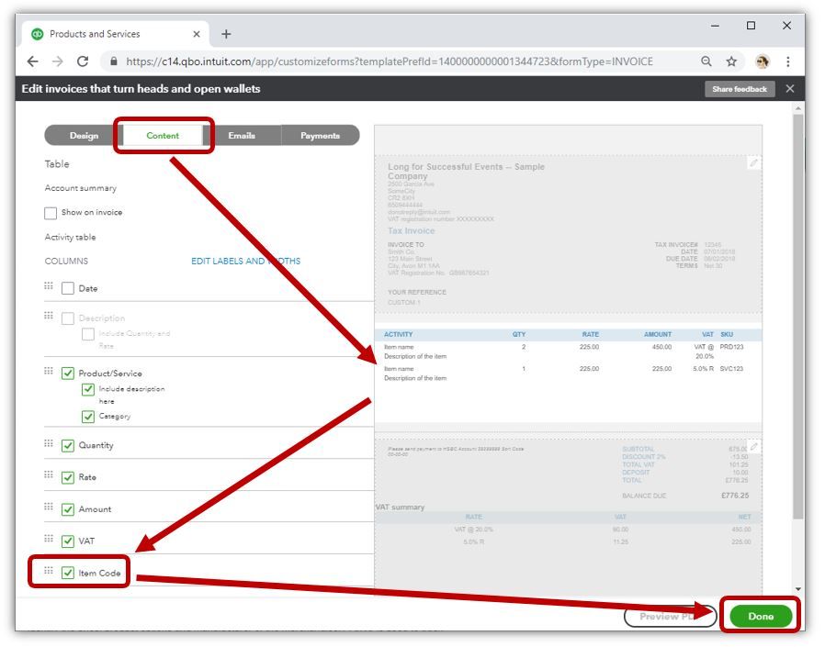
Task: Uncheck the Product/Service checkbox
Action: click(68, 374)
